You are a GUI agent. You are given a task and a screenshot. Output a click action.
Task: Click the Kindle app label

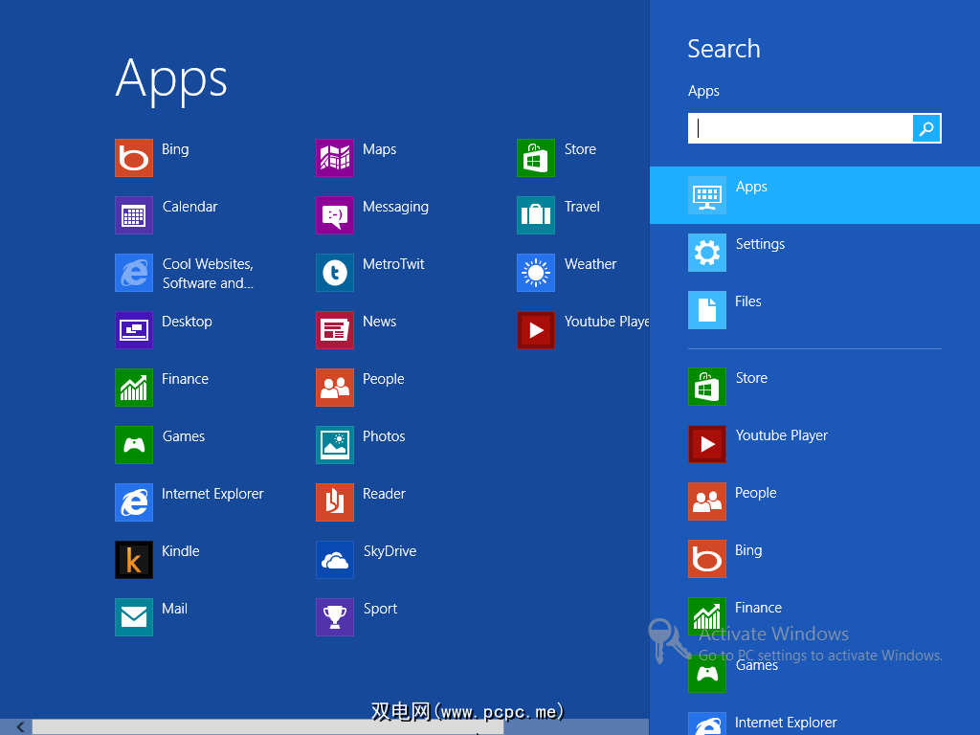(x=181, y=551)
